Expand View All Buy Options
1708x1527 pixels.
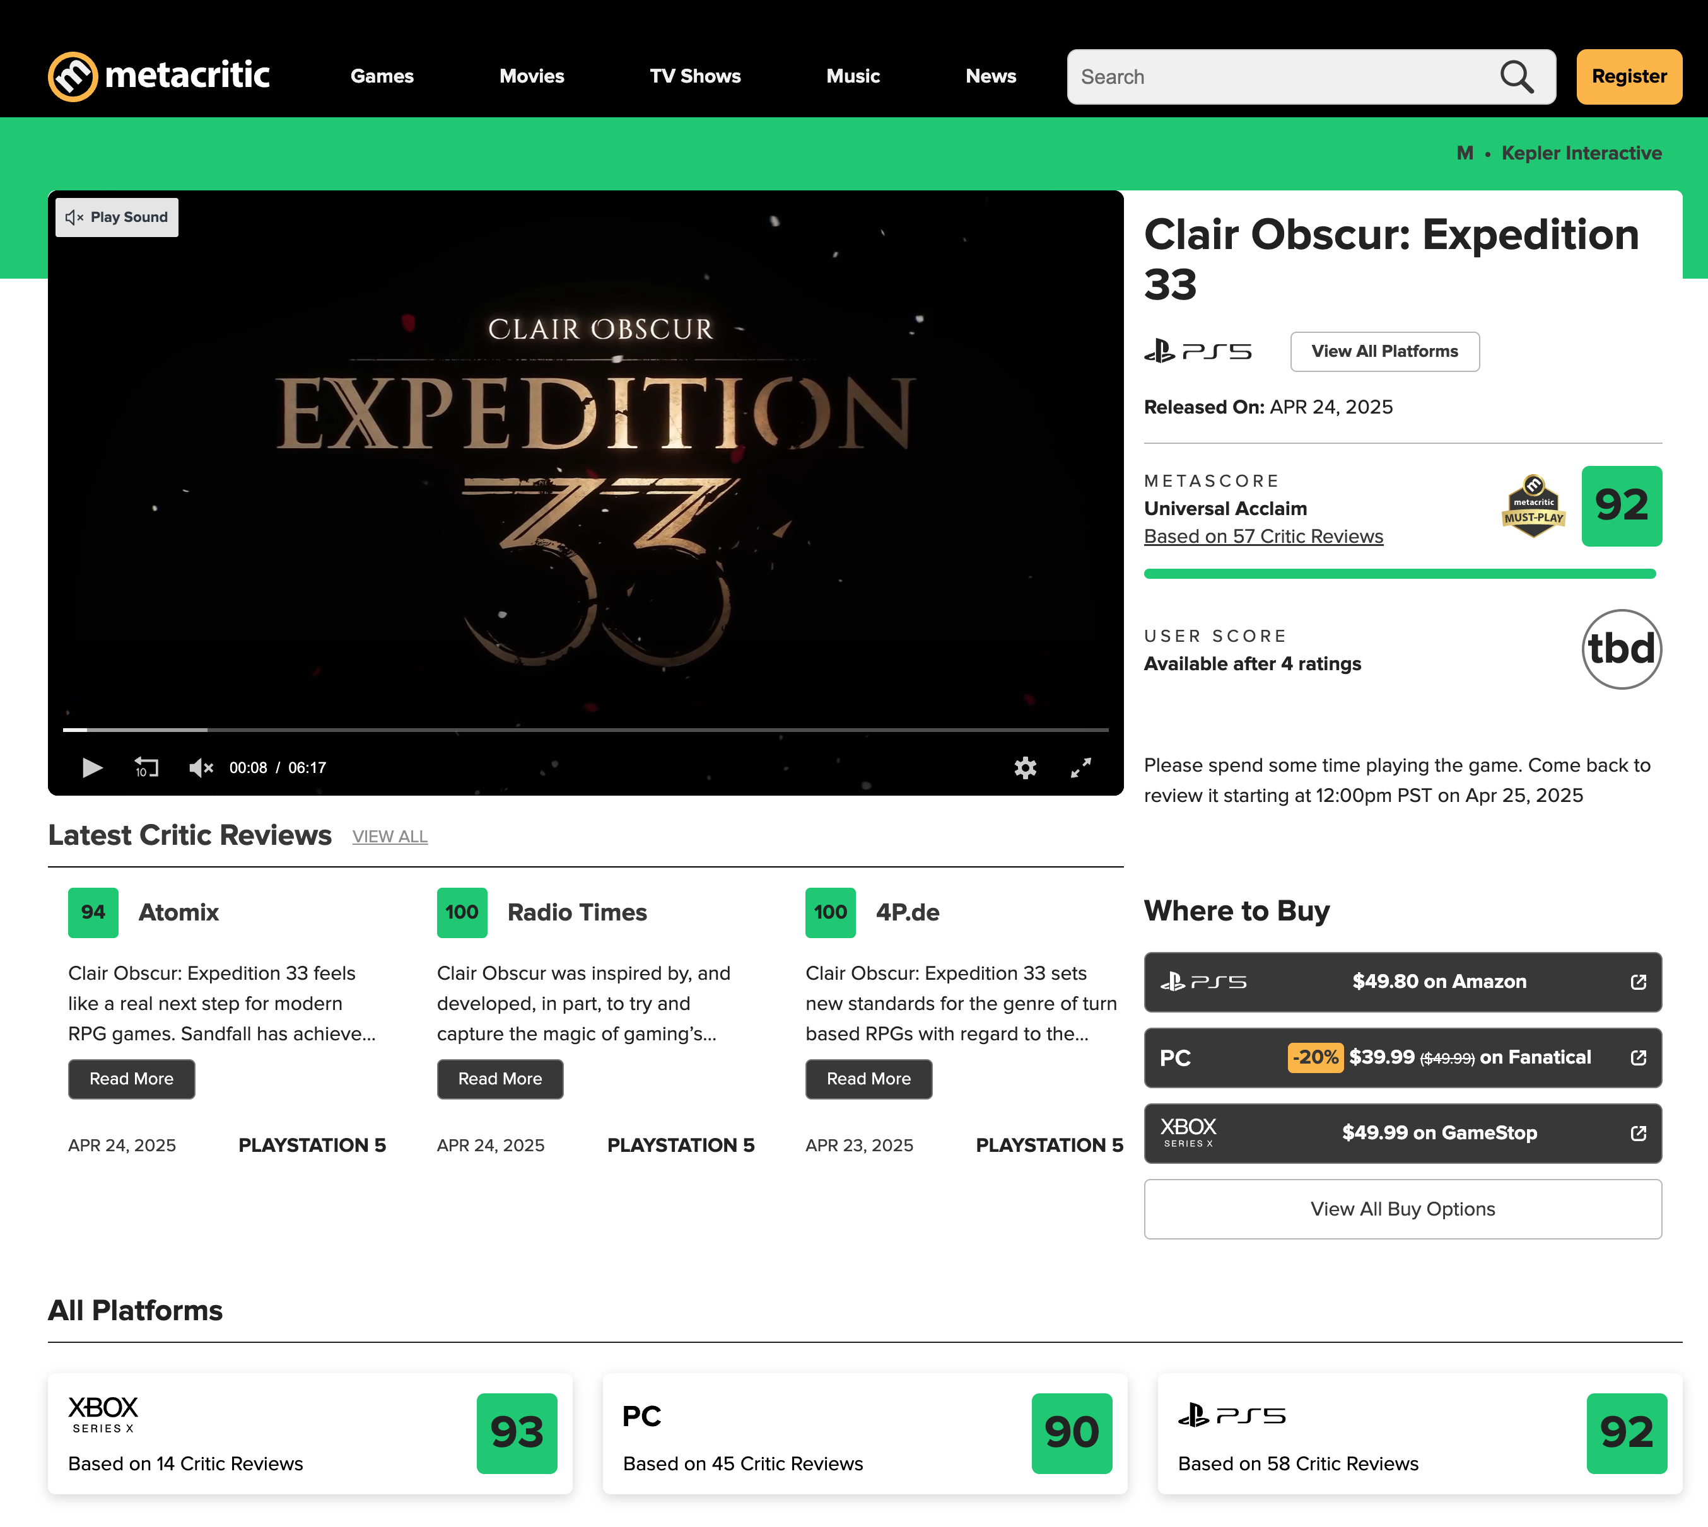point(1401,1209)
